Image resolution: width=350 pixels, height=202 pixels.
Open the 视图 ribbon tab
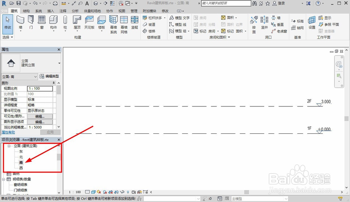click(122, 11)
